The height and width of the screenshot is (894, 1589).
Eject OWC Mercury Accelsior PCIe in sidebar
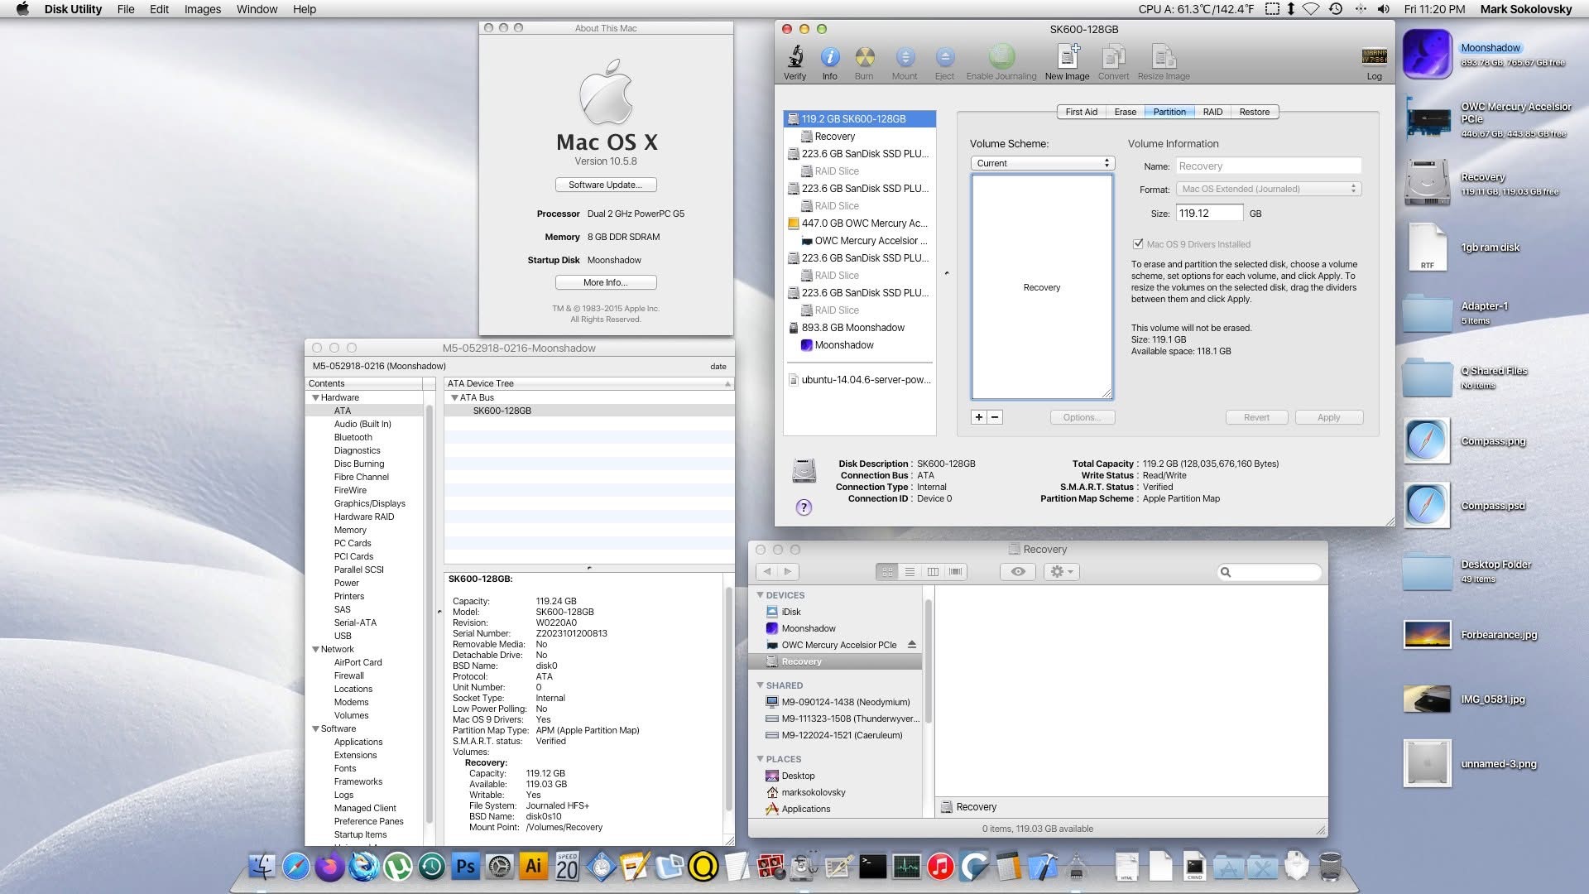click(x=911, y=645)
